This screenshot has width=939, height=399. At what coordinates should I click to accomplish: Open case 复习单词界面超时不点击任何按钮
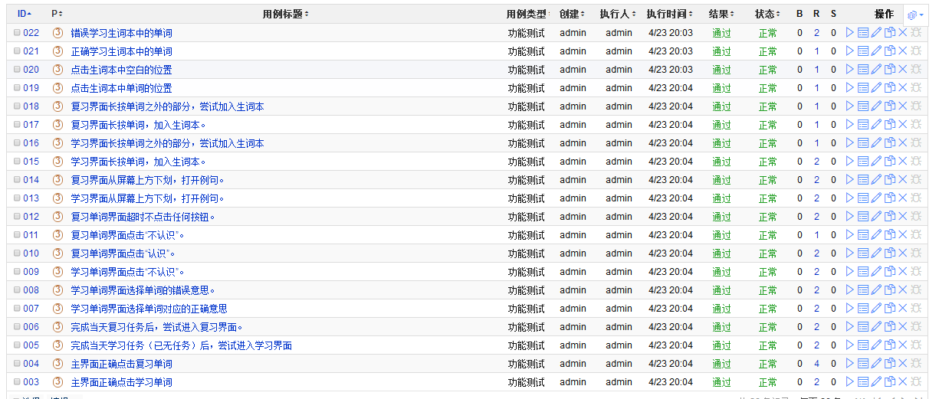143,217
